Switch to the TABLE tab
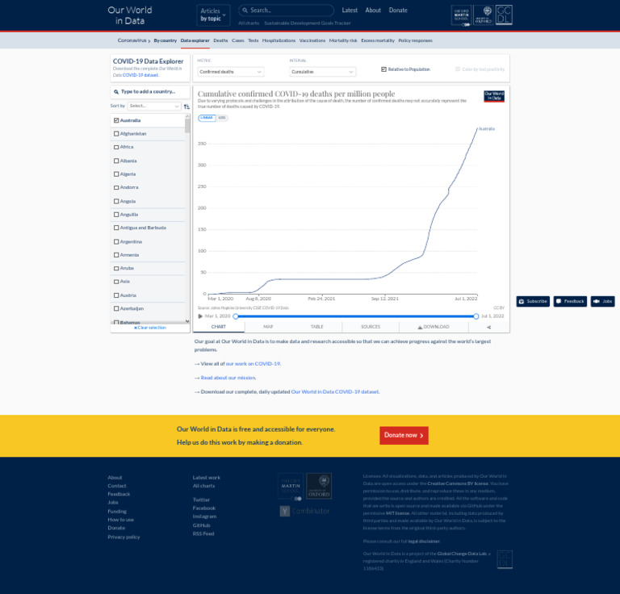Image resolution: width=620 pixels, height=594 pixels. pyautogui.click(x=317, y=327)
